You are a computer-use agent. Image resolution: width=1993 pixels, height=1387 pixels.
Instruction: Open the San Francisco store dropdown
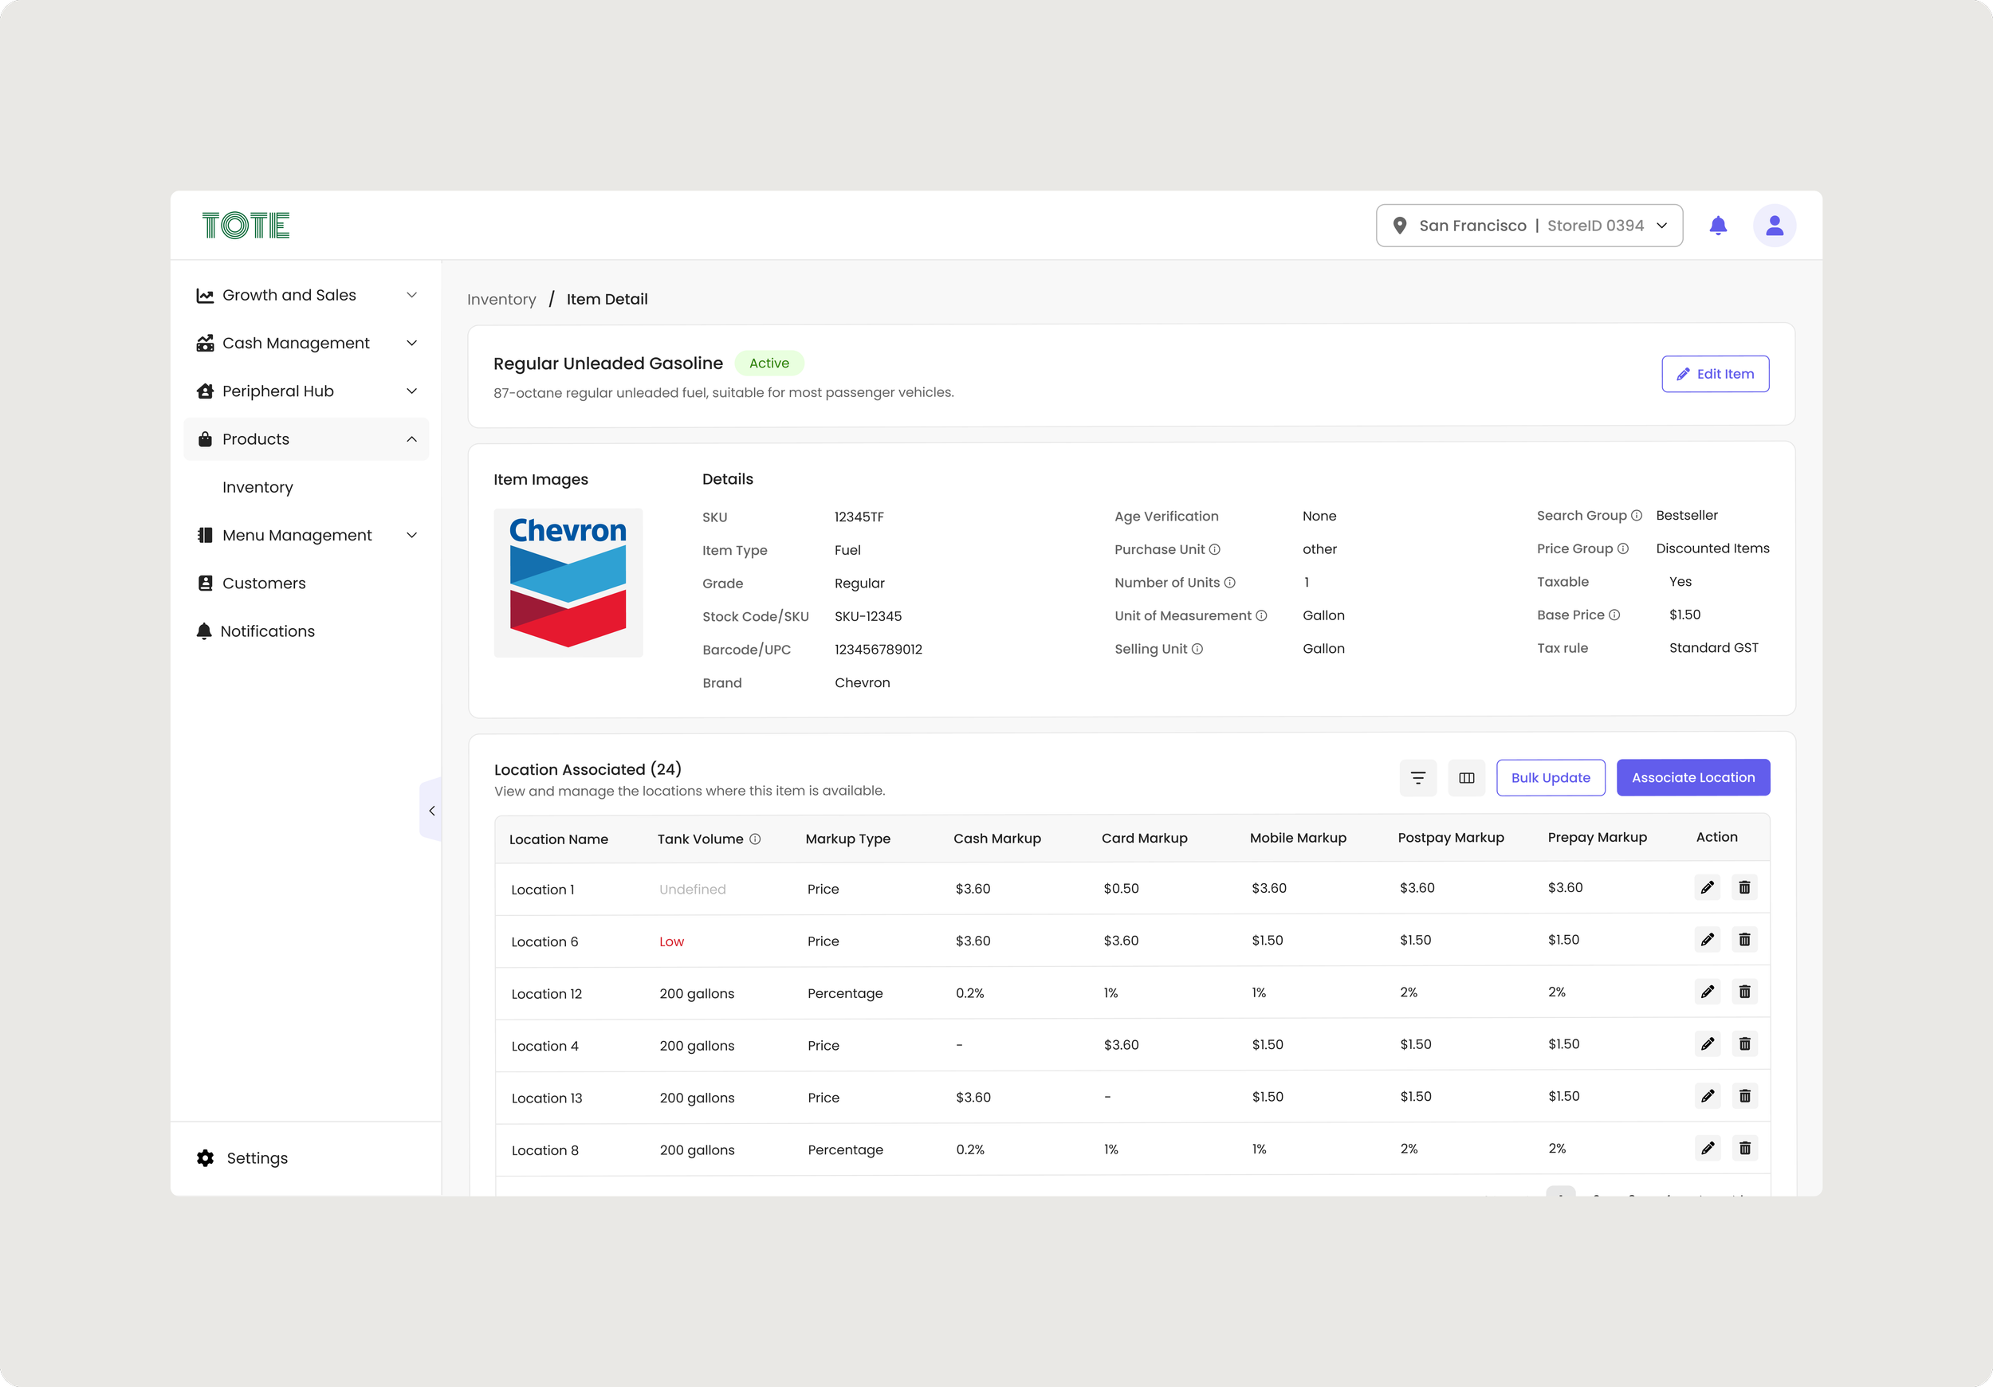pos(1528,226)
